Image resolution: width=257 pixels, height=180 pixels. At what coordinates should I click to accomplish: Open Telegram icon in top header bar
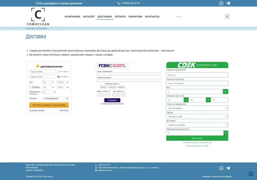click(x=228, y=3)
